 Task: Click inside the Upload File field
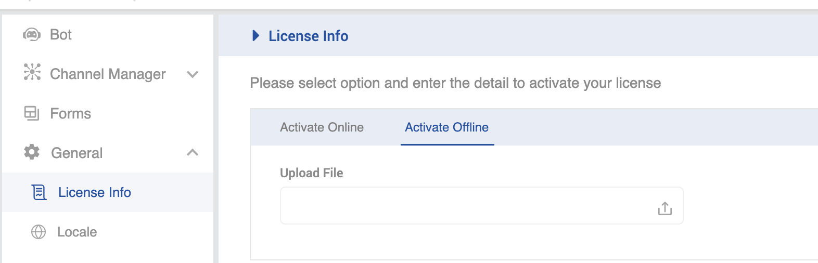(463, 206)
